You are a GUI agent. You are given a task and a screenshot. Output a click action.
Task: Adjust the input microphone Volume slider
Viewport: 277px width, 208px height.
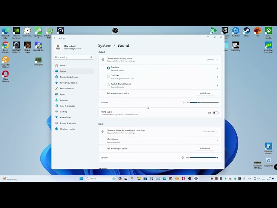click(204, 157)
